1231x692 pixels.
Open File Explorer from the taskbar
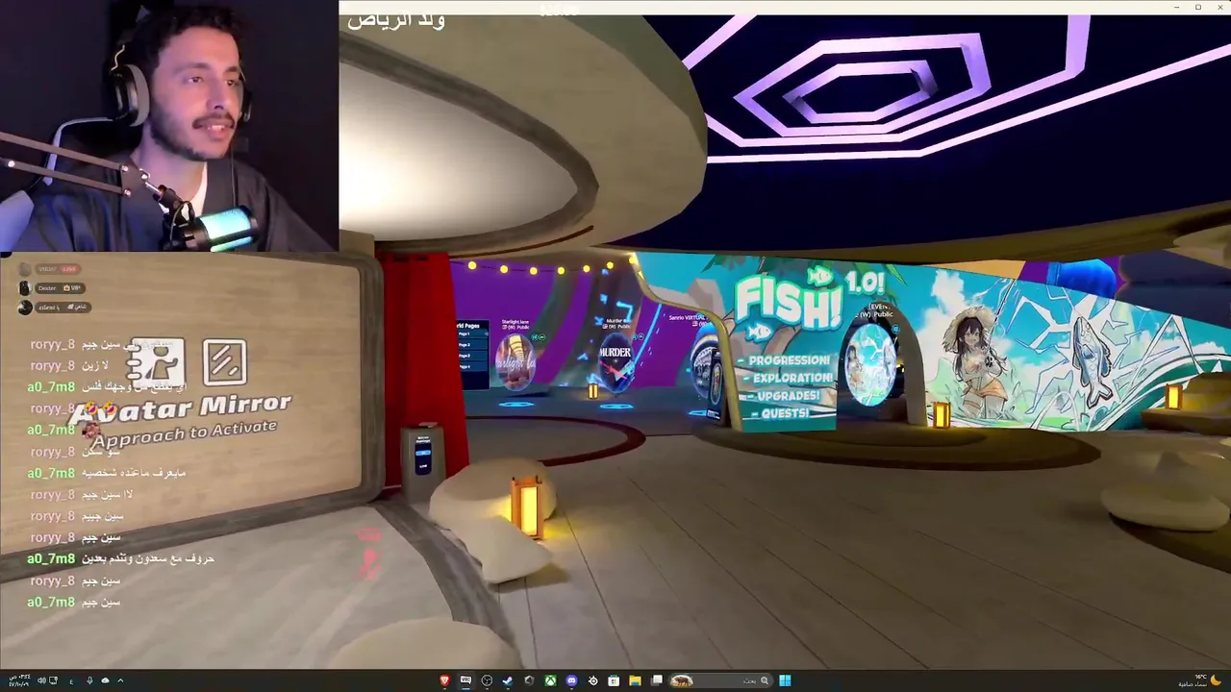coord(635,680)
